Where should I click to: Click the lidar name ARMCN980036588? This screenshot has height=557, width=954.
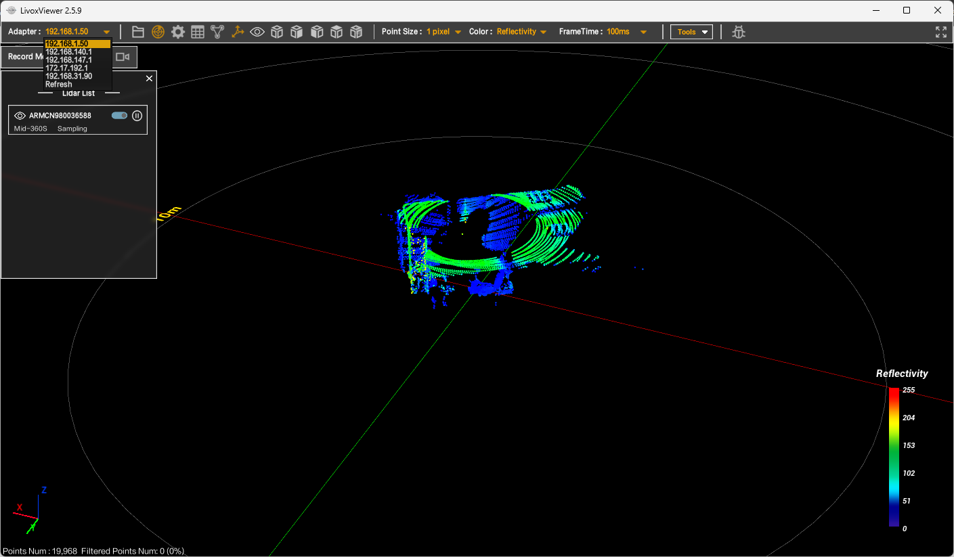tap(60, 116)
